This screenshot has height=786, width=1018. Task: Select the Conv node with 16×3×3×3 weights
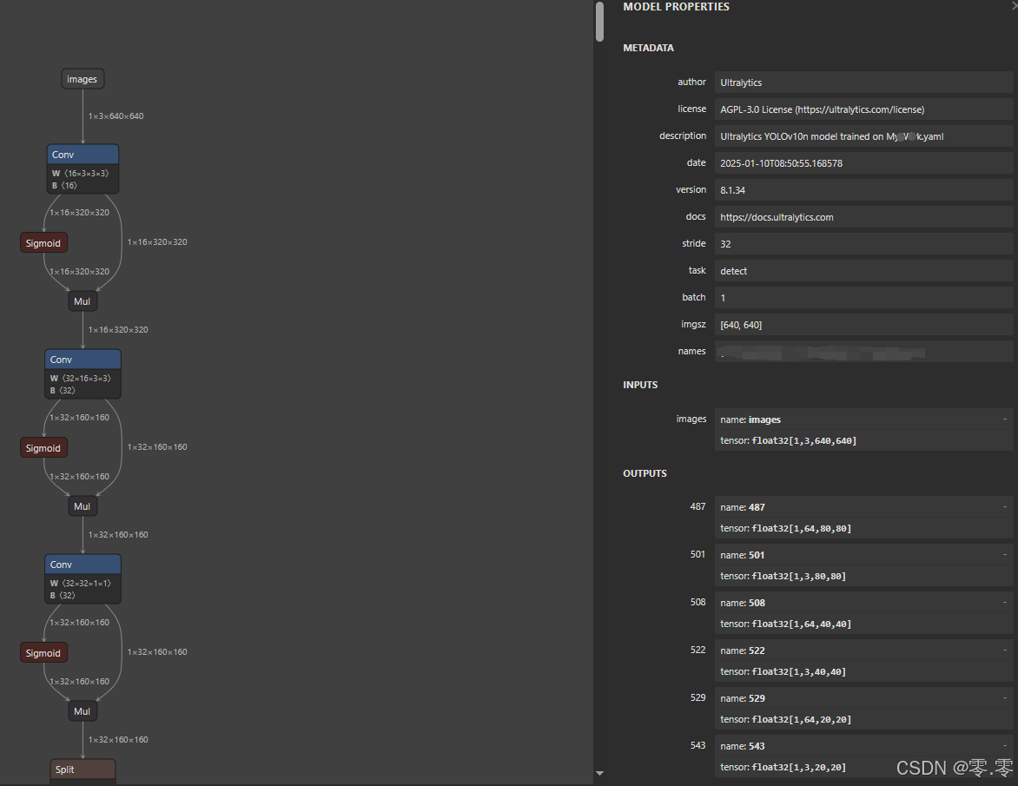point(83,168)
